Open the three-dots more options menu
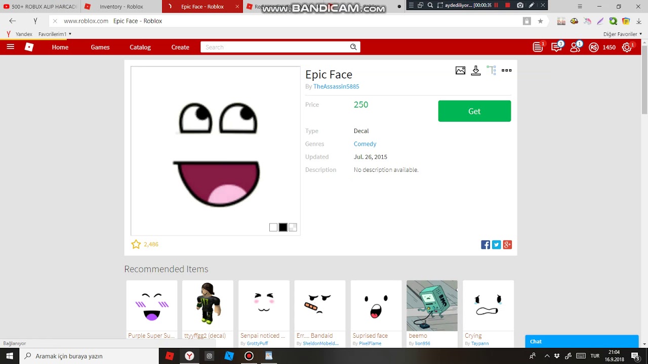The width and height of the screenshot is (648, 364). click(506, 70)
